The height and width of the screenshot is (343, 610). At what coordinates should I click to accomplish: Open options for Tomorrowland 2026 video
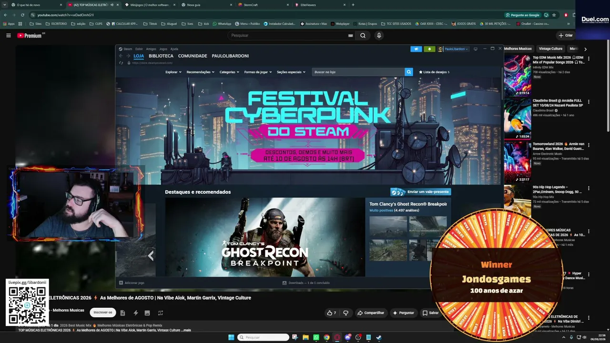click(x=589, y=145)
